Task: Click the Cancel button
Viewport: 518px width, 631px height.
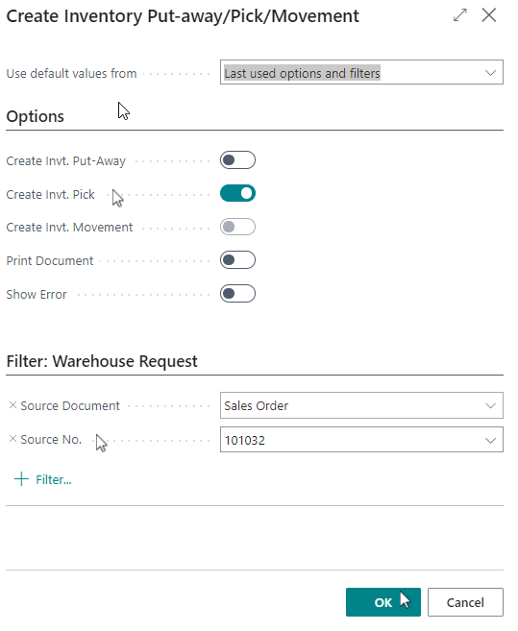Action: [465, 602]
